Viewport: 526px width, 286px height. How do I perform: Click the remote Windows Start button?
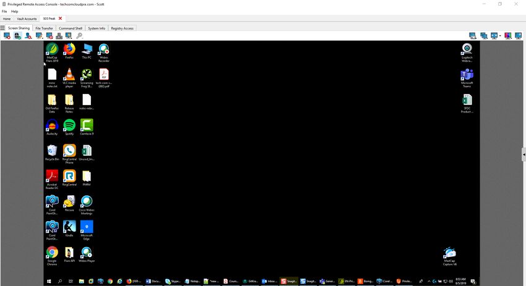[x=49, y=281]
